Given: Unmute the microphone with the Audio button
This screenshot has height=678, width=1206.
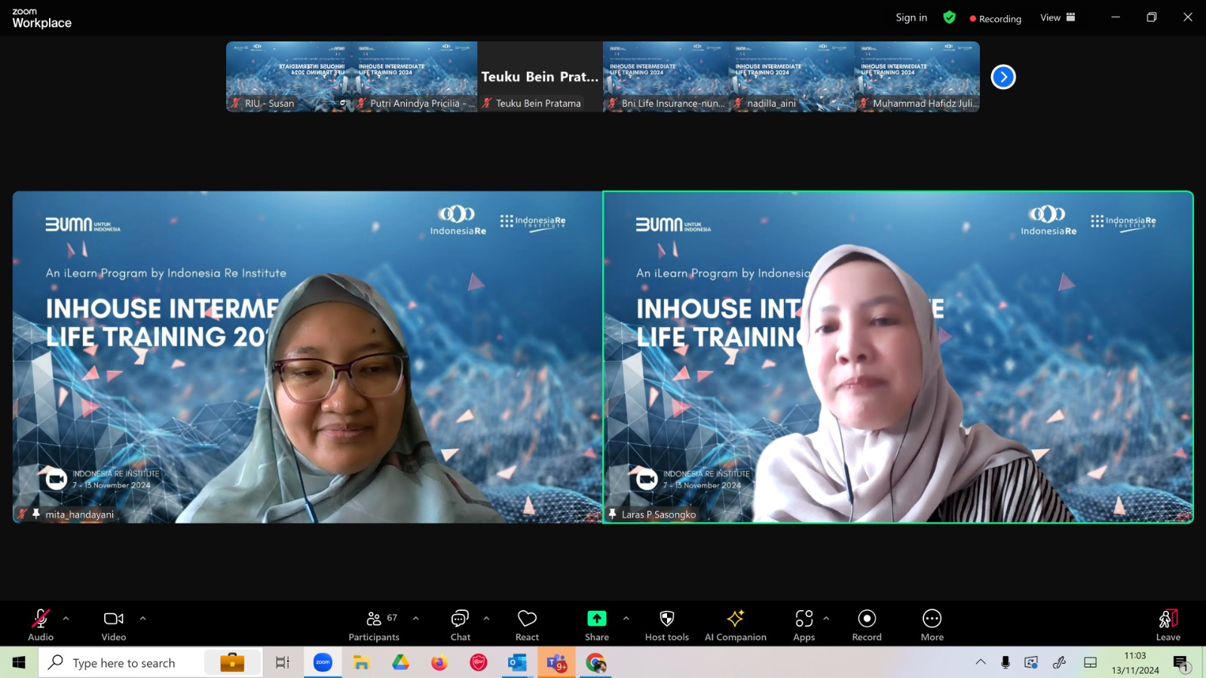Looking at the screenshot, I should (x=41, y=625).
